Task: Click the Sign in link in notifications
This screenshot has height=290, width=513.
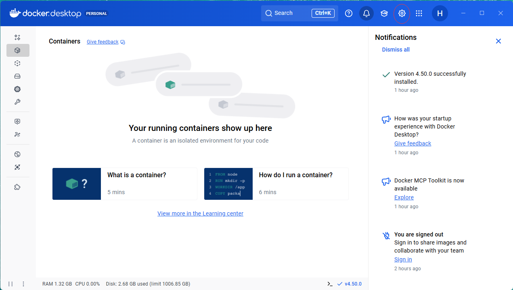Action: pyautogui.click(x=403, y=259)
